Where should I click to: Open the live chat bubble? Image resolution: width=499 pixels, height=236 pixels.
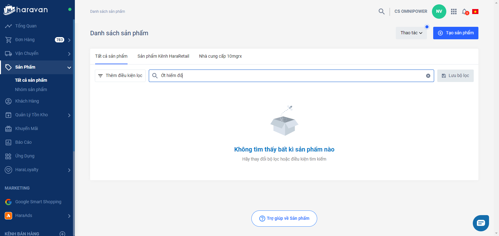[x=481, y=223]
